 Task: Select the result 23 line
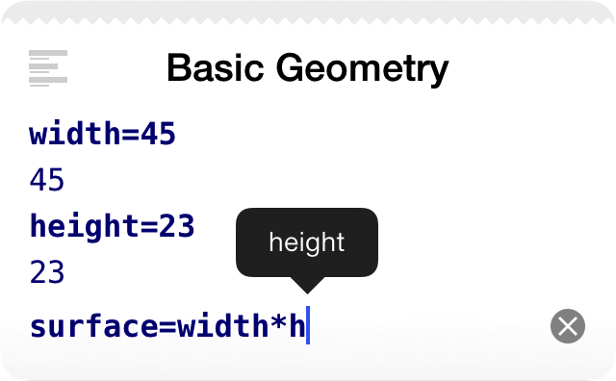tap(47, 272)
